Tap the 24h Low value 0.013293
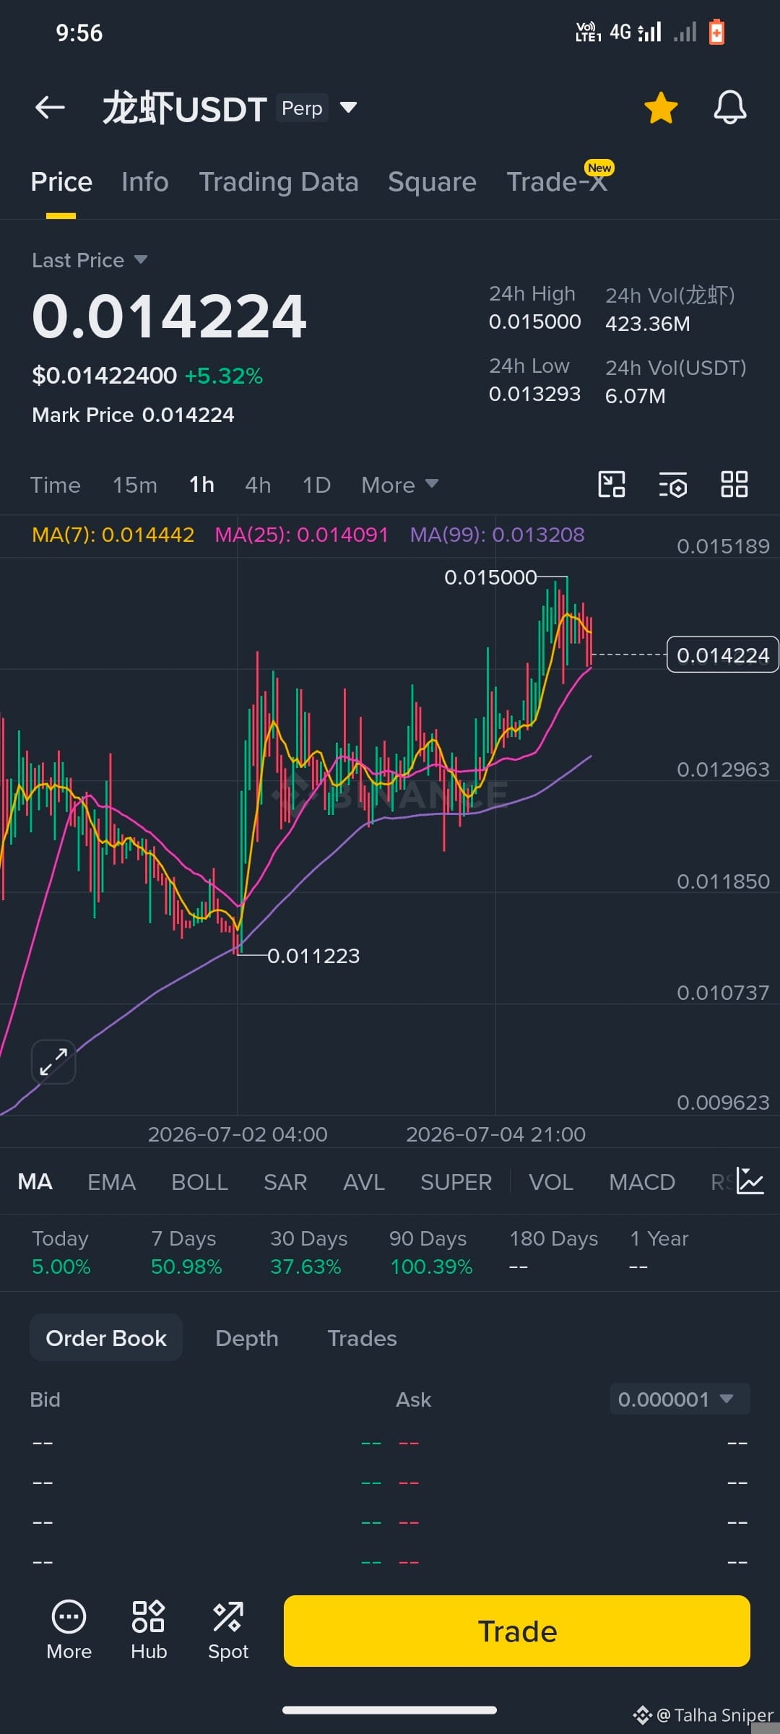780x1734 pixels. click(535, 394)
